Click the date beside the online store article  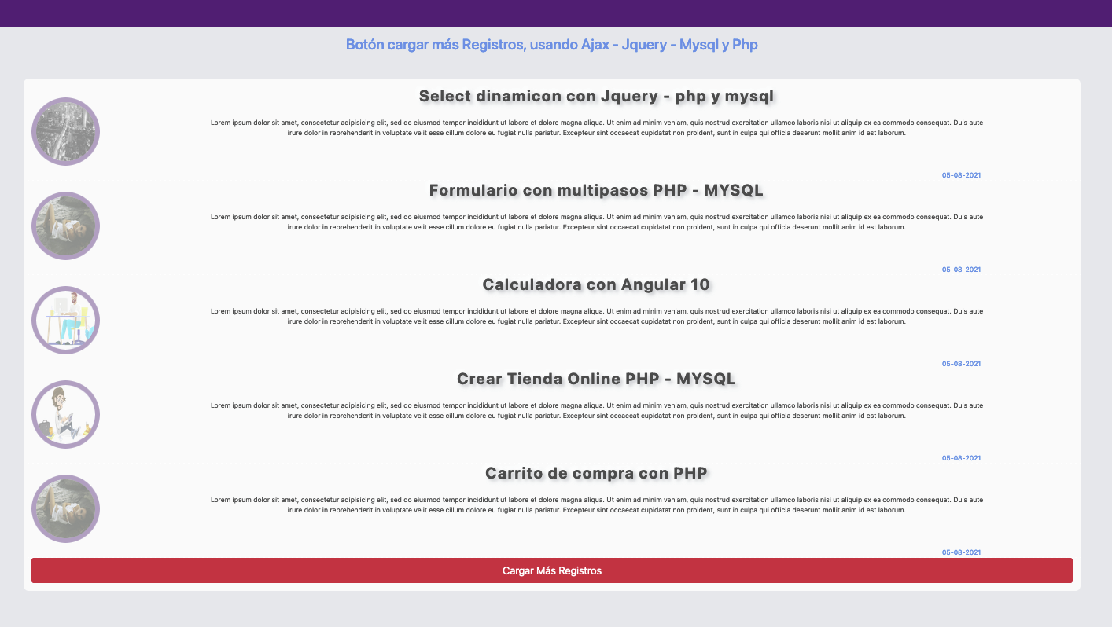pyautogui.click(x=961, y=457)
